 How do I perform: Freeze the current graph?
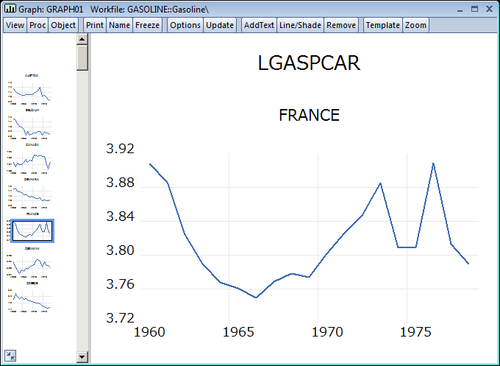[147, 25]
